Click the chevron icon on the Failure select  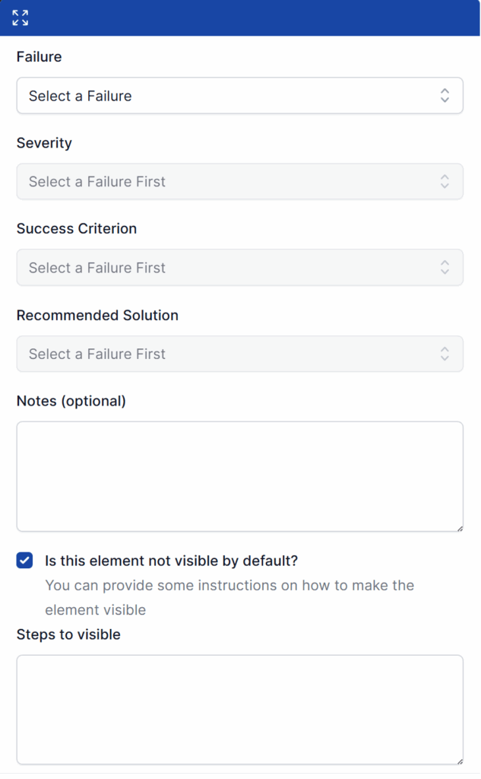(446, 95)
